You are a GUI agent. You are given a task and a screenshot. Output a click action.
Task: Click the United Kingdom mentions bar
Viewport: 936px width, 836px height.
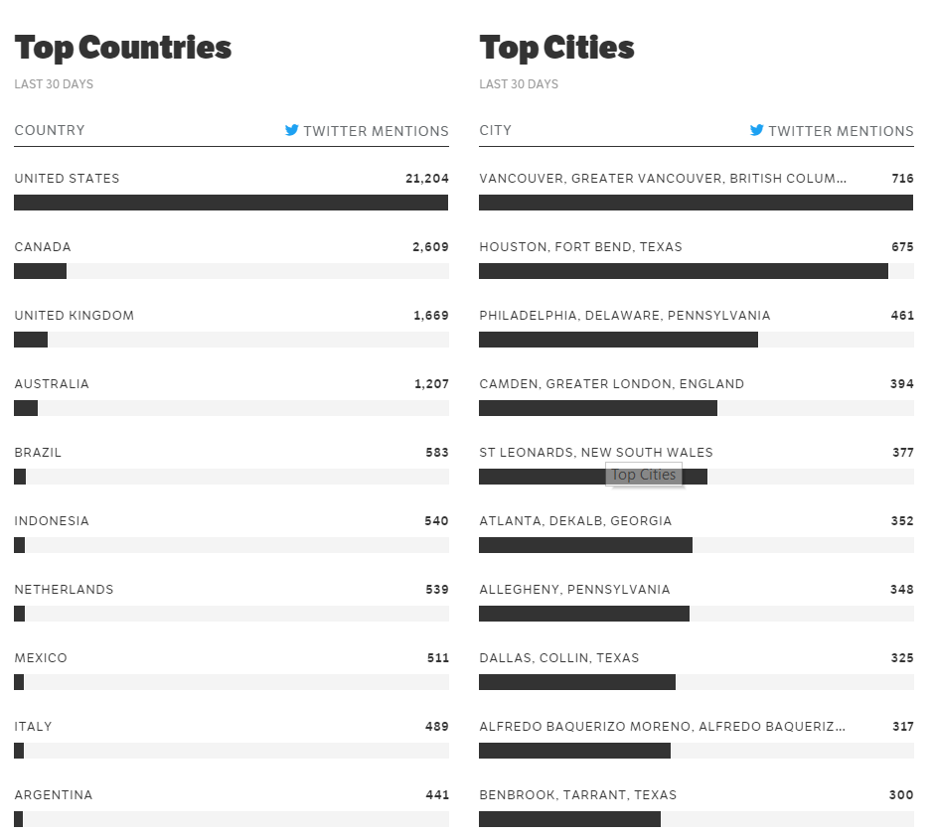point(31,340)
